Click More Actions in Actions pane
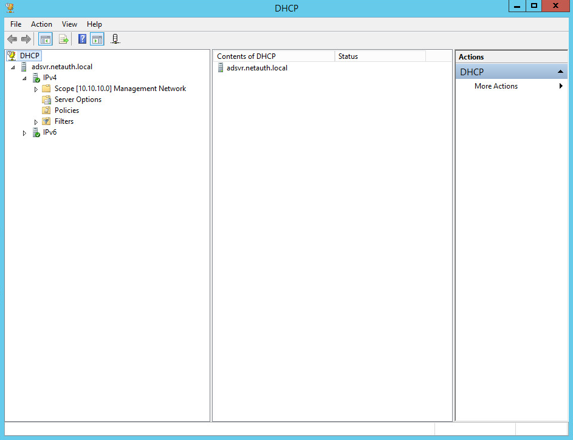573x440 pixels. coord(496,86)
